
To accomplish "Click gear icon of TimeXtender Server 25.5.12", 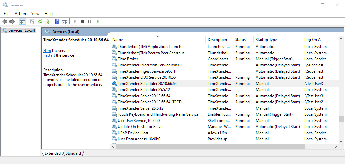I will click(114, 108).
